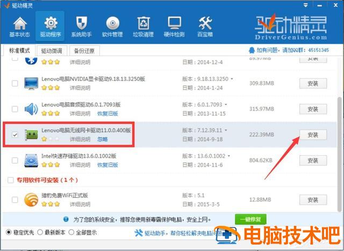Check the NVIDIA显卡驱动 checkbox

click(x=15, y=83)
